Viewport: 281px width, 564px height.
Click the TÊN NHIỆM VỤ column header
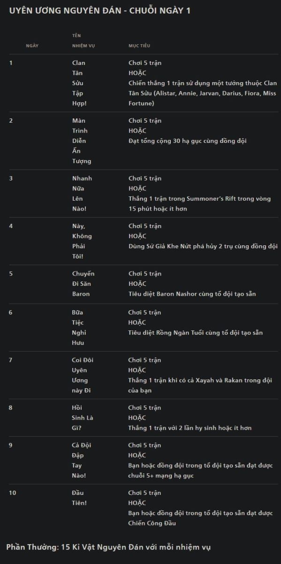click(x=84, y=40)
